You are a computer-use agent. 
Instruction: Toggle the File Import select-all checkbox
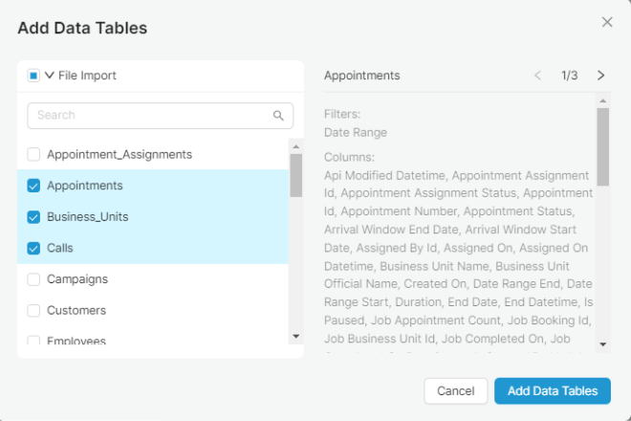pyautogui.click(x=33, y=76)
